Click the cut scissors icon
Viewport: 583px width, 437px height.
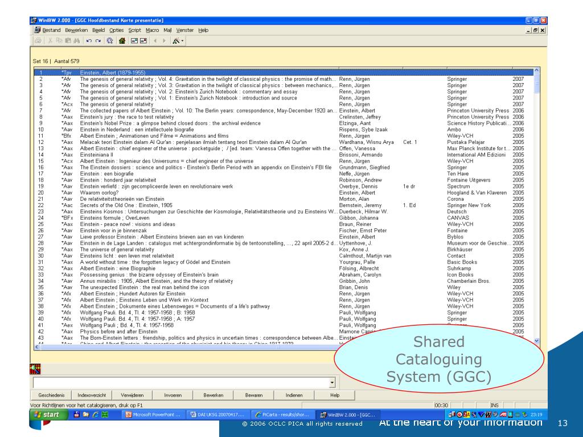pyautogui.click(x=50, y=41)
